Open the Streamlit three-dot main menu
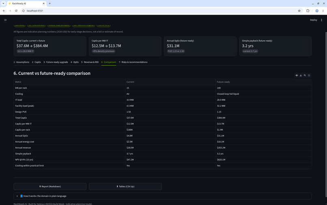327x205 pixels. coord(321,20)
